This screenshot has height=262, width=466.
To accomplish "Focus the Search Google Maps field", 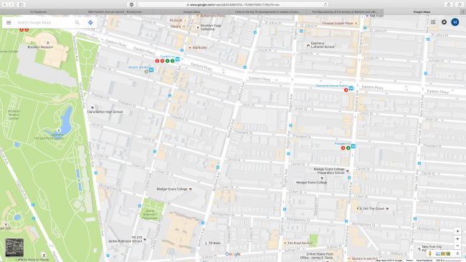I will (x=44, y=23).
